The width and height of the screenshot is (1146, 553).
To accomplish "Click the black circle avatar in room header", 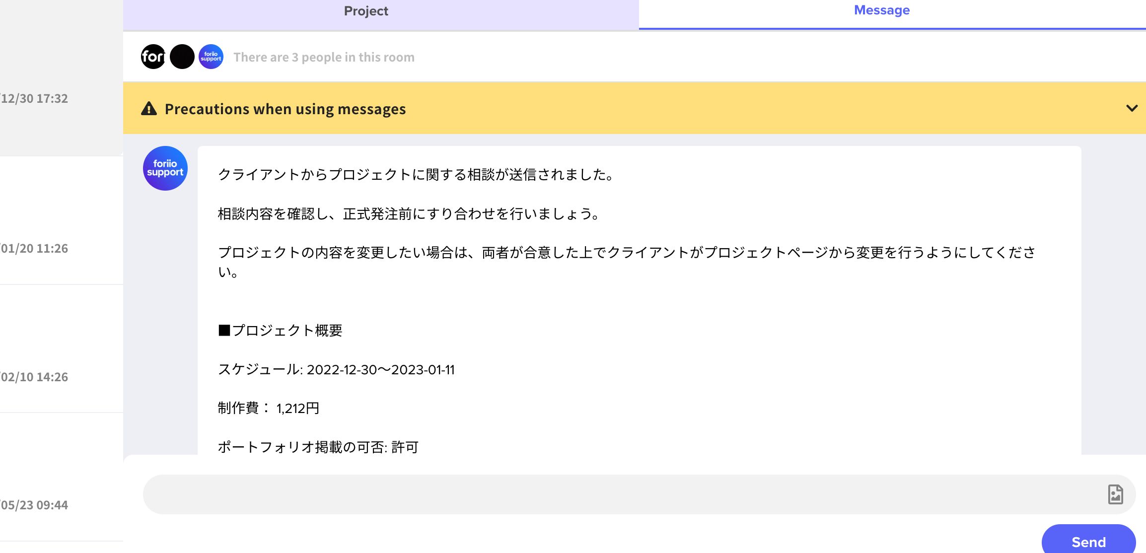I will [182, 56].
